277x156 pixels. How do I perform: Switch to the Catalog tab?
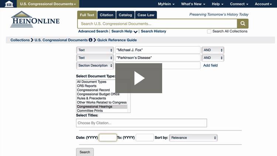(x=125, y=15)
